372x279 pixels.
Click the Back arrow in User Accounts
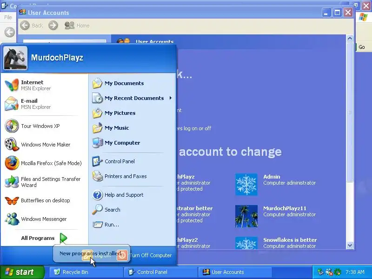pos(25,26)
